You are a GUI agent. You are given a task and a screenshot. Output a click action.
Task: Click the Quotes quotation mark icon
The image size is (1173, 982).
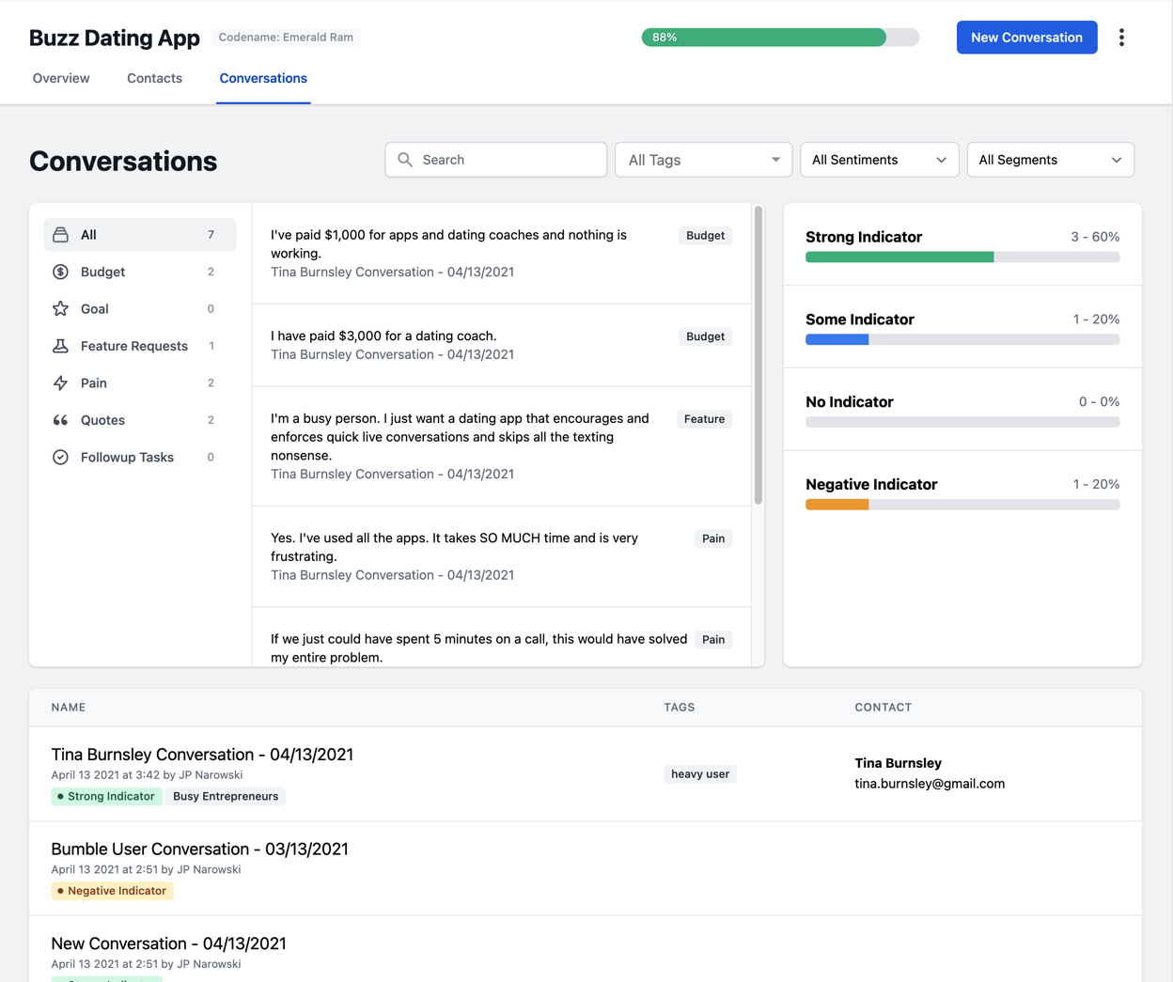point(60,420)
